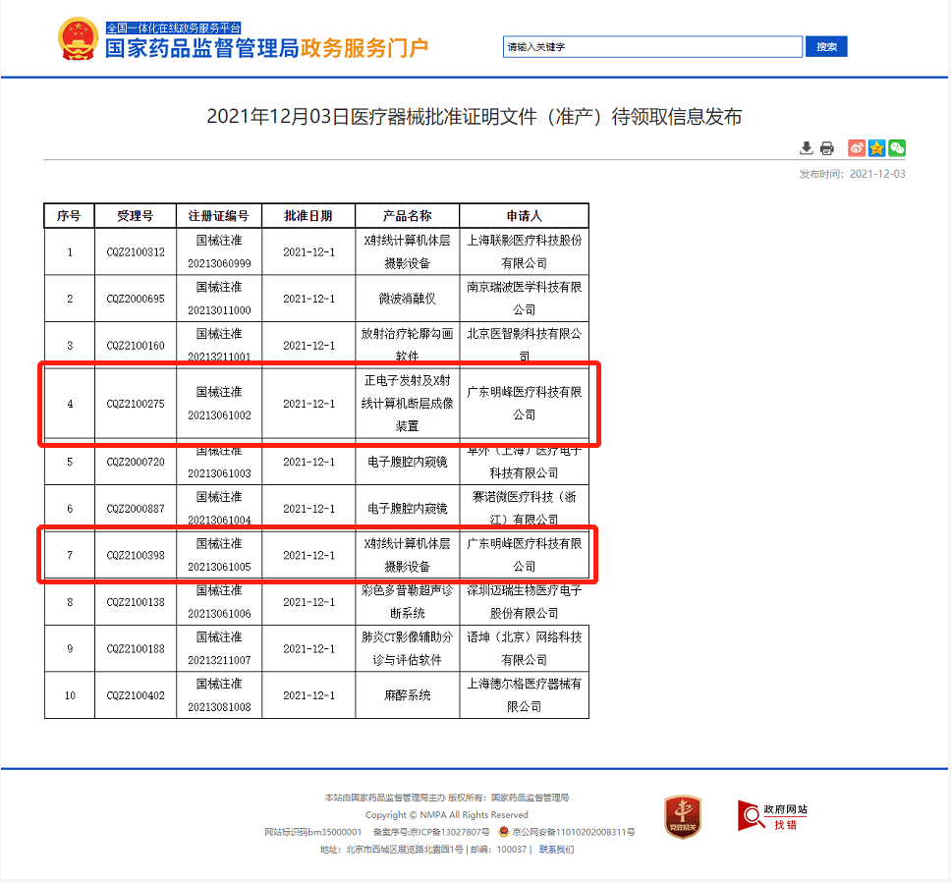Click the 搜索 search button
Screen dimensions: 951x883
pos(825,46)
